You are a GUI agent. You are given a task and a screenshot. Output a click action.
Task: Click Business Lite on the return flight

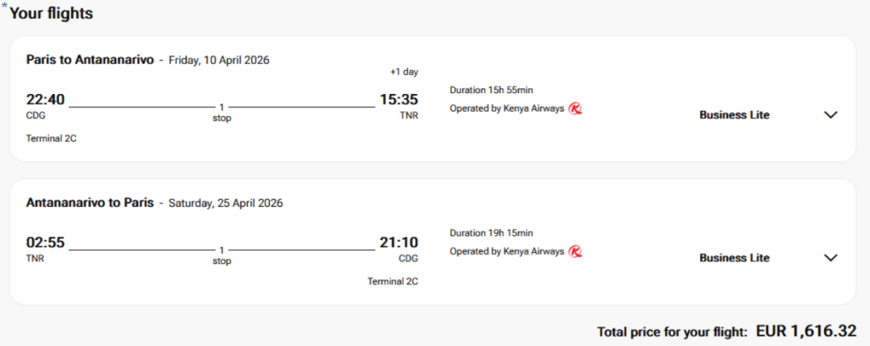point(734,258)
